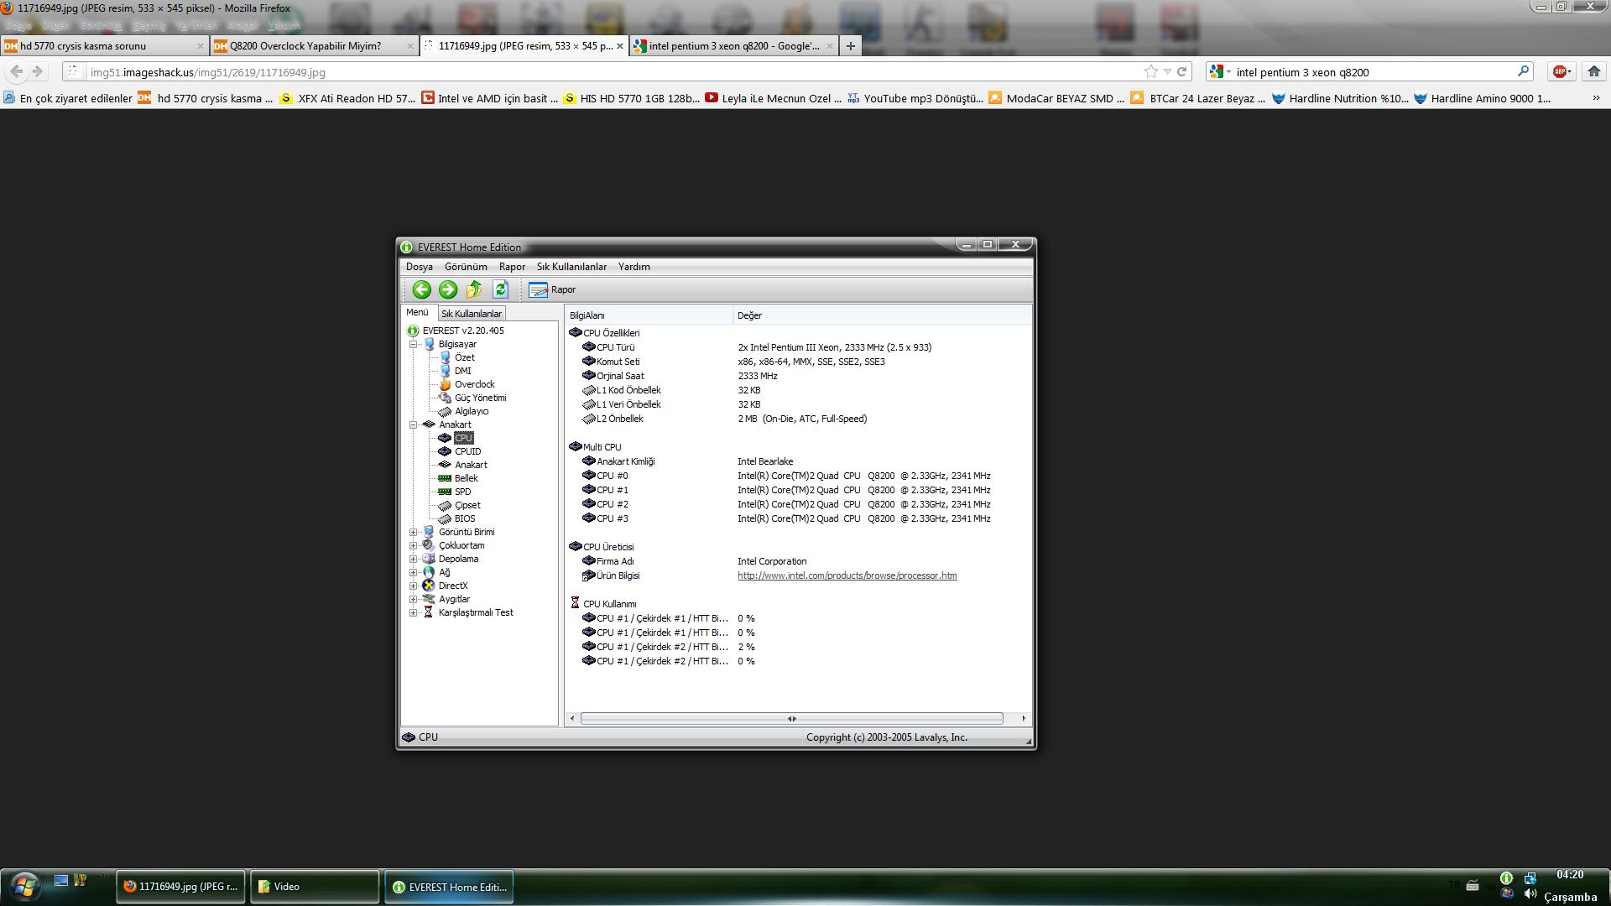1611x906 pixels.
Task: Click the search magnifier icon in search box
Action: pyautogui.click(x=1523, y=72)
